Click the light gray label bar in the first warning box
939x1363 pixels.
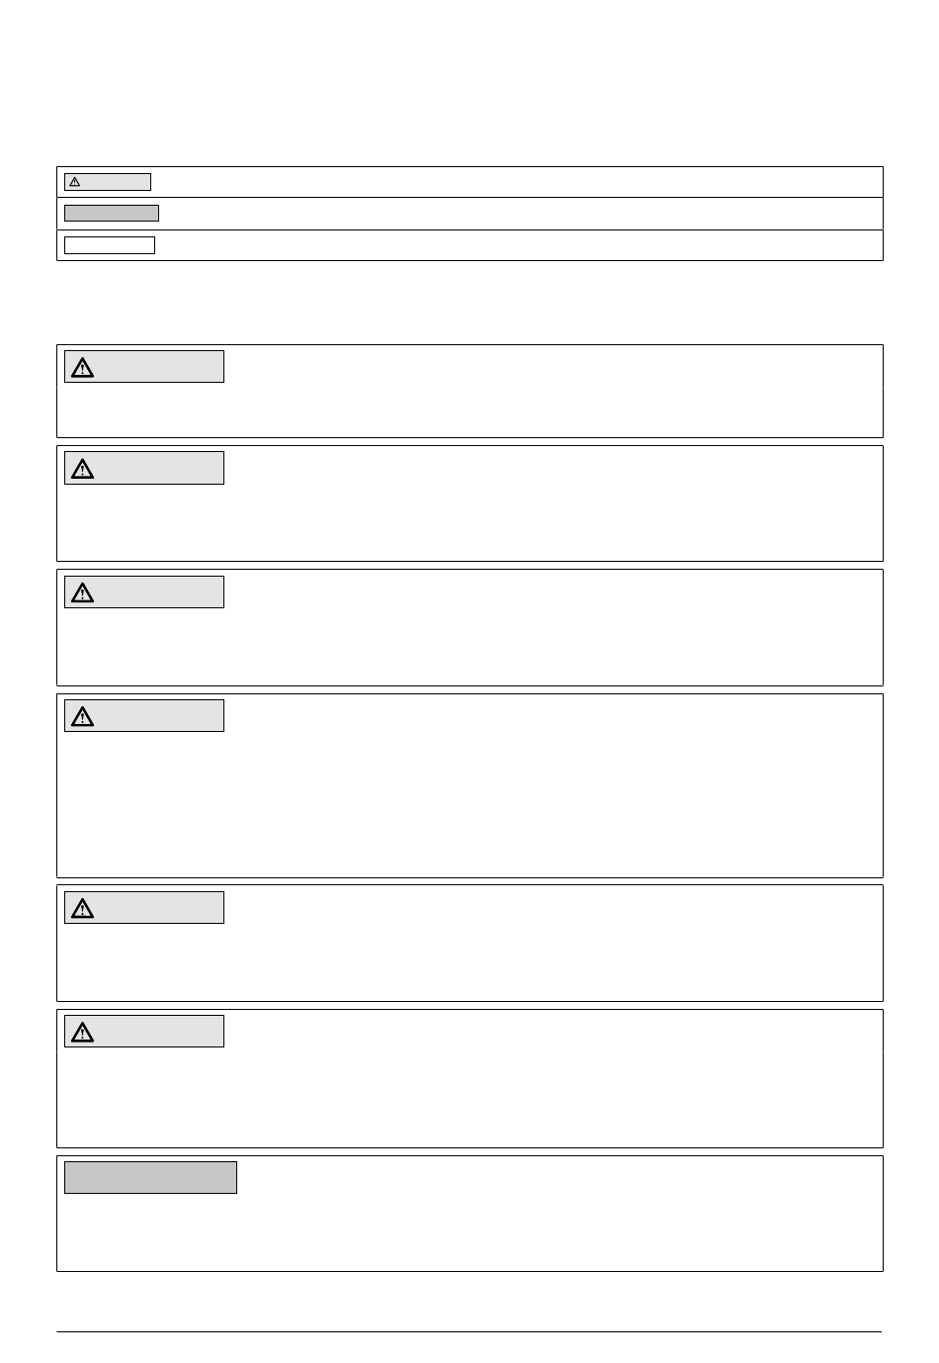144,367
